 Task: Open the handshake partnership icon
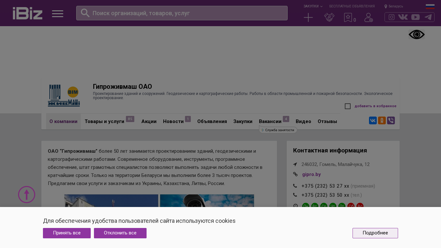tap(329, 17)
